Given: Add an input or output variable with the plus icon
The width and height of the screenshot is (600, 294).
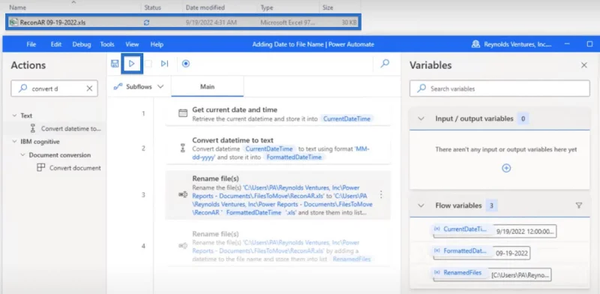Looking at the screenshot, I should 506,168.
